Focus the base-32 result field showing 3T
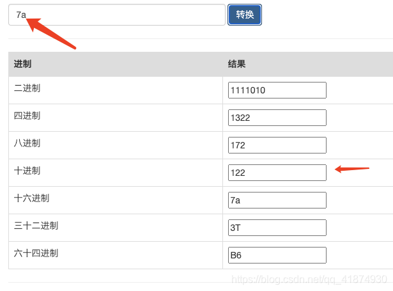The width and height of the screenshot is (393, 291). point(277,228)
